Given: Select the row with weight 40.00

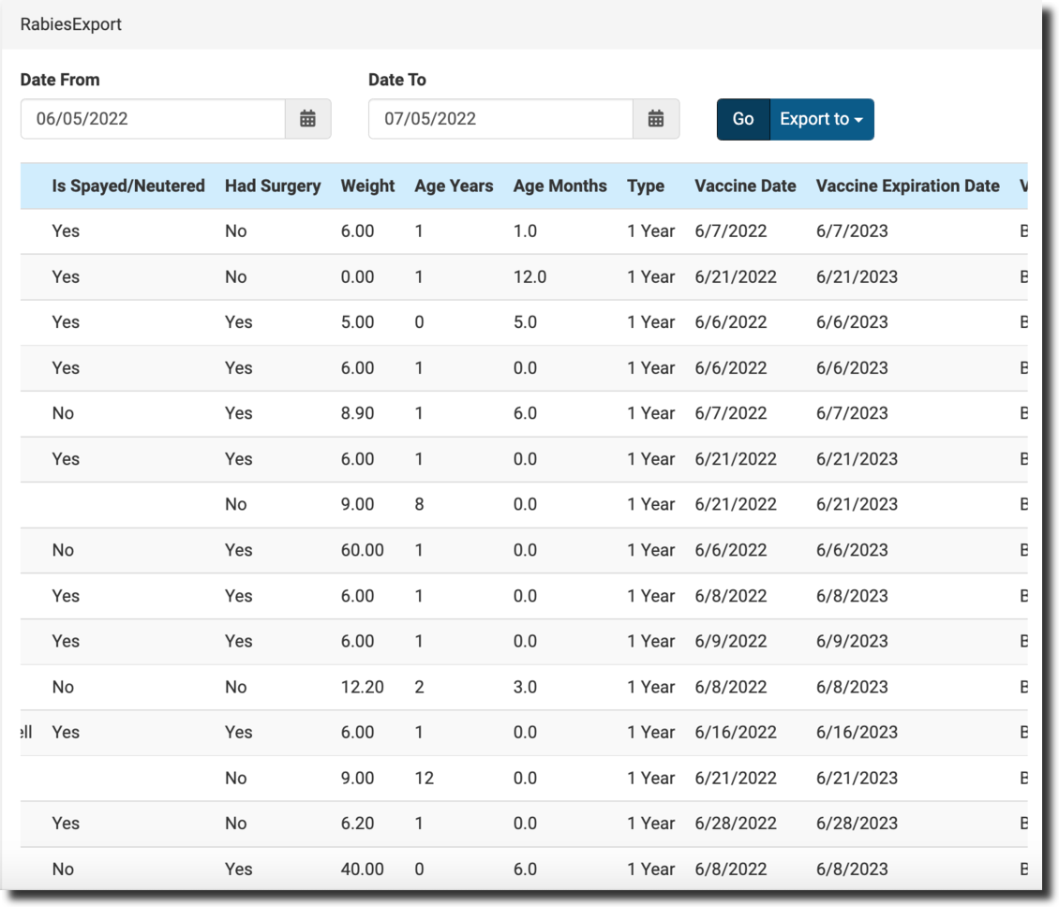Looking at the screenshot, I should pyautogui.click(x=362, y=869).
